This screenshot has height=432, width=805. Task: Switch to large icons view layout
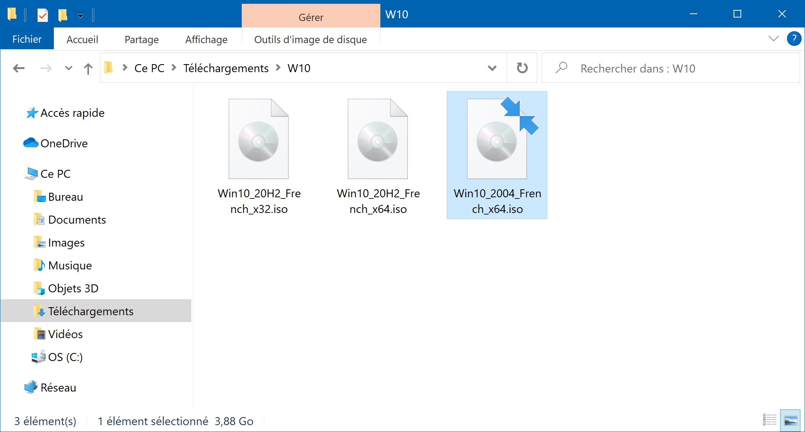790,420
